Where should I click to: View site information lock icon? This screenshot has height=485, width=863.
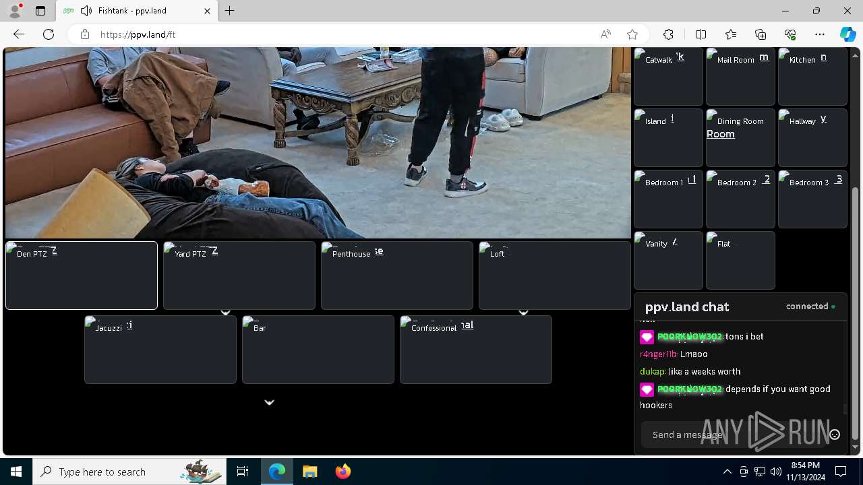click(85, 34)
